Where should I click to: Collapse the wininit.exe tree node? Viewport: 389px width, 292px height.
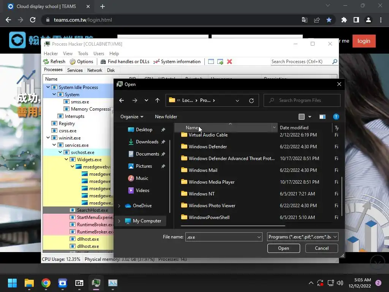48,138
